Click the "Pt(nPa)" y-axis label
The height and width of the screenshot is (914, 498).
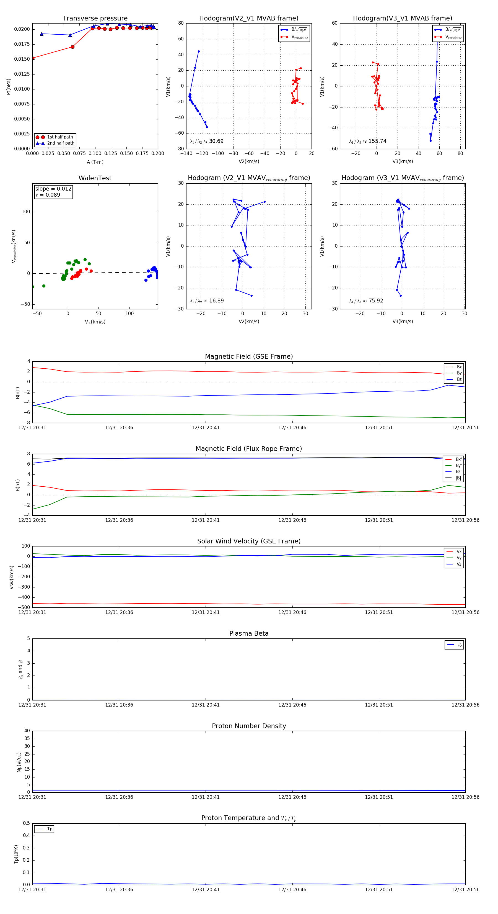9,87
